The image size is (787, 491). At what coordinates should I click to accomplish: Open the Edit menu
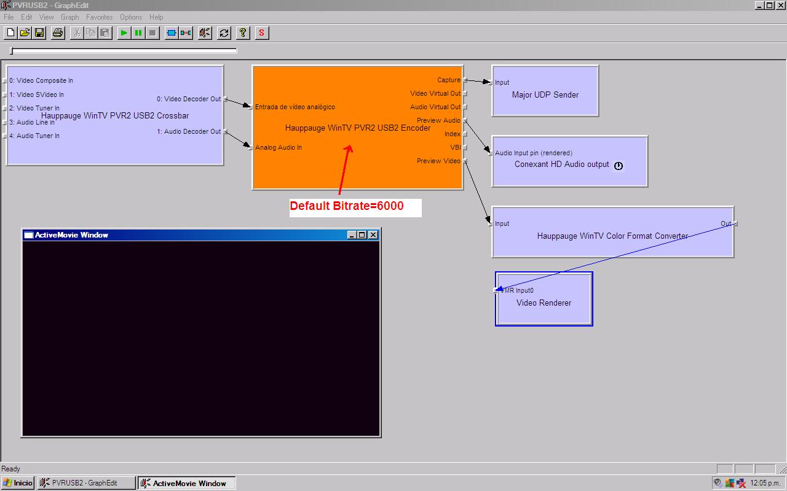(x=26, y=17)
